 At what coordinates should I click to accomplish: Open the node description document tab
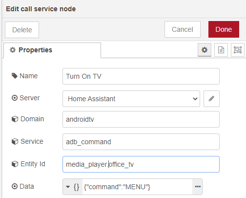click(221, 50)
